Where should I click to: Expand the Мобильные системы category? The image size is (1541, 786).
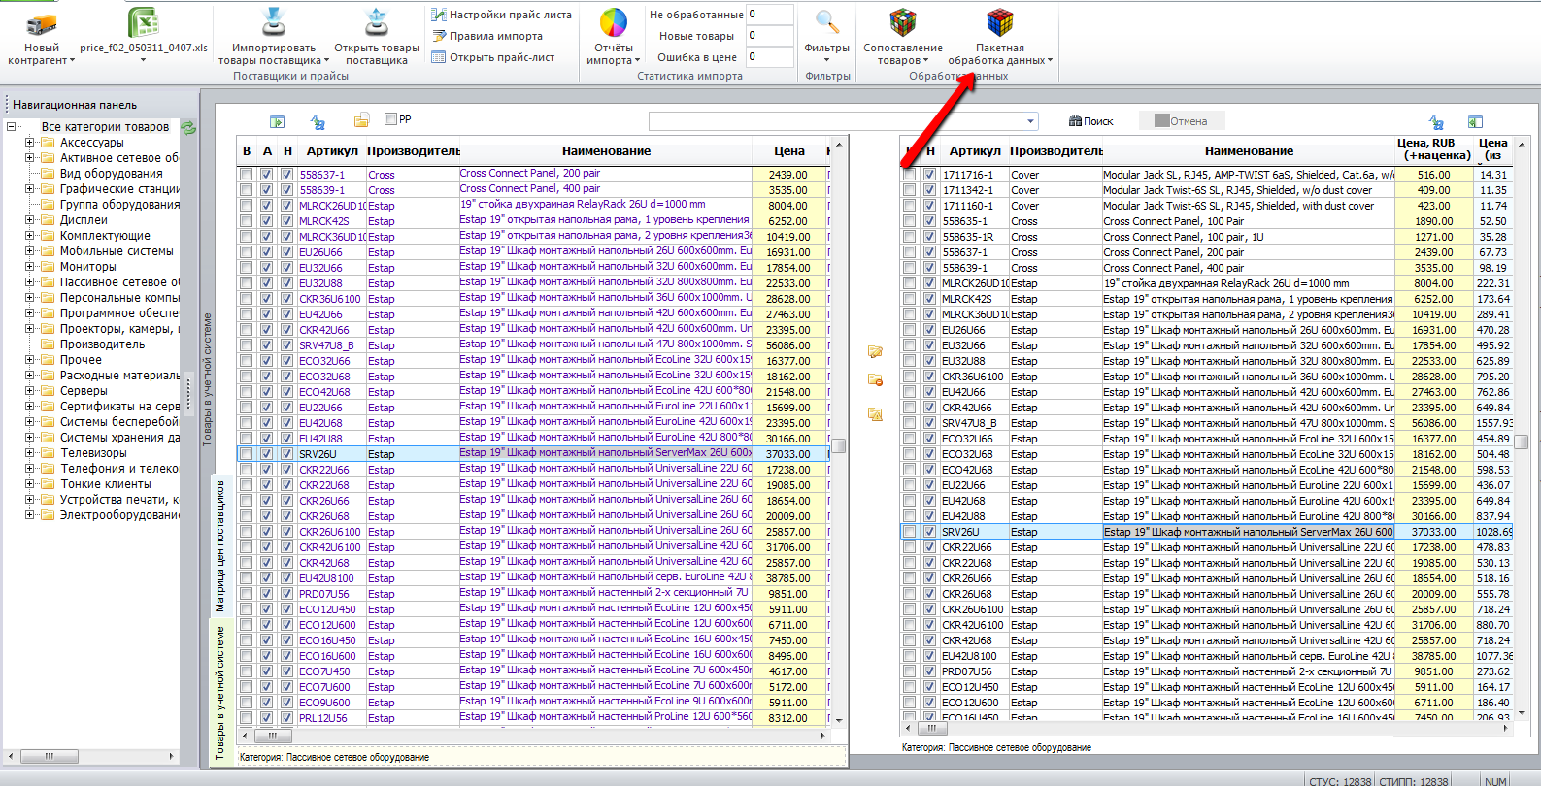point(30,251)
